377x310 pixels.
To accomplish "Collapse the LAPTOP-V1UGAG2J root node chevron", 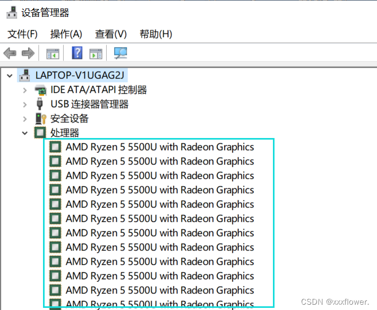I will [10, 76].
